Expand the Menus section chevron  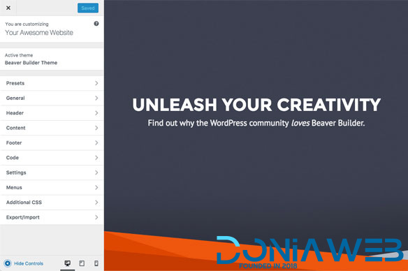click(96, 187)
